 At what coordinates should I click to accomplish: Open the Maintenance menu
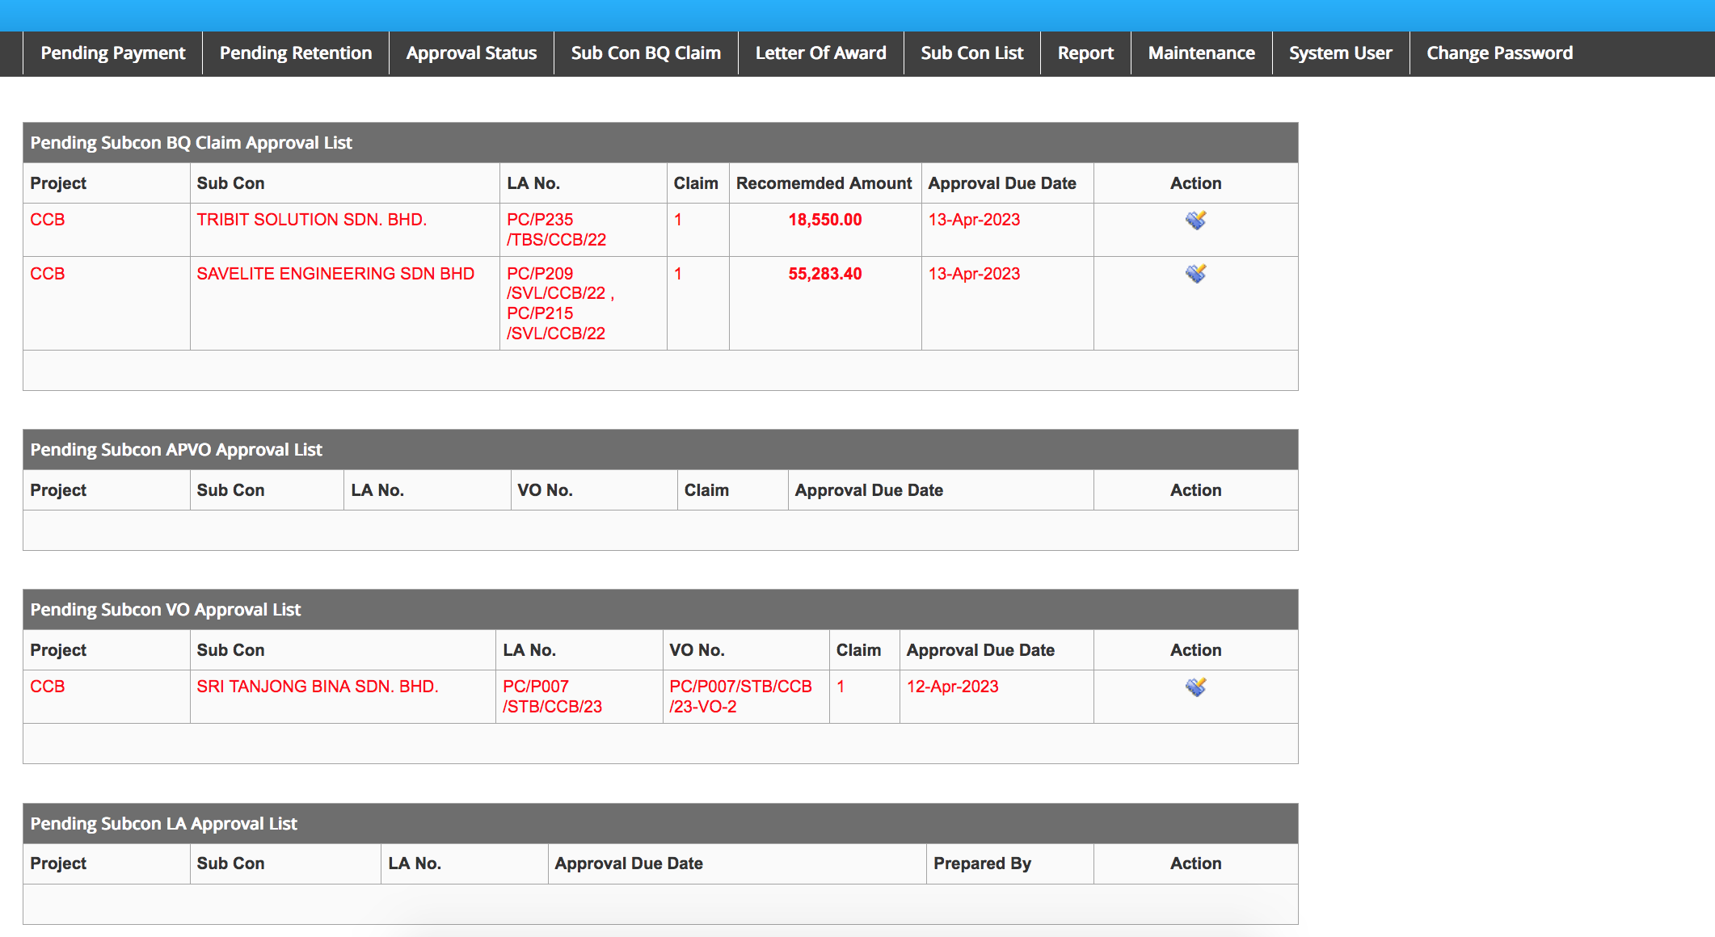pyautogui.click(x=1201, y=53)
